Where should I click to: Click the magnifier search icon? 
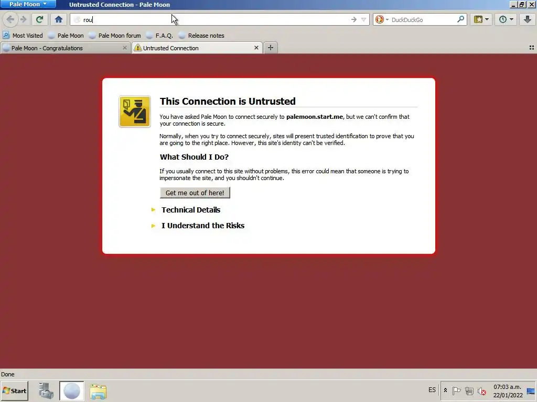point(460,19)
